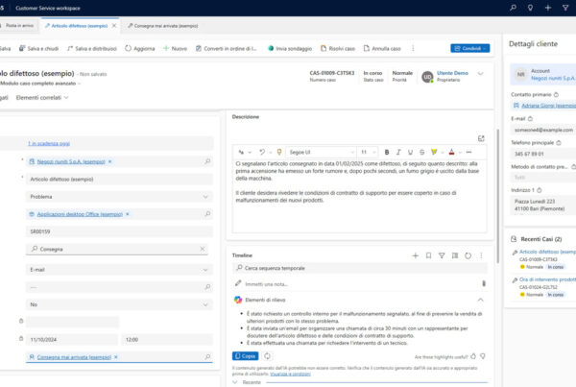This screenshot has width=576, height=387.
Task: Click Converti in ordine di lavoro command
Action: click(226, 49)
